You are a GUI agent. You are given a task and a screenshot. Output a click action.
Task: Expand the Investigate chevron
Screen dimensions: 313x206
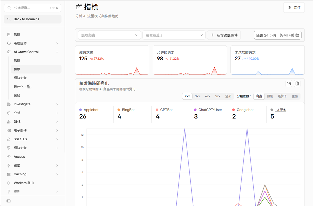click(57, 104)
